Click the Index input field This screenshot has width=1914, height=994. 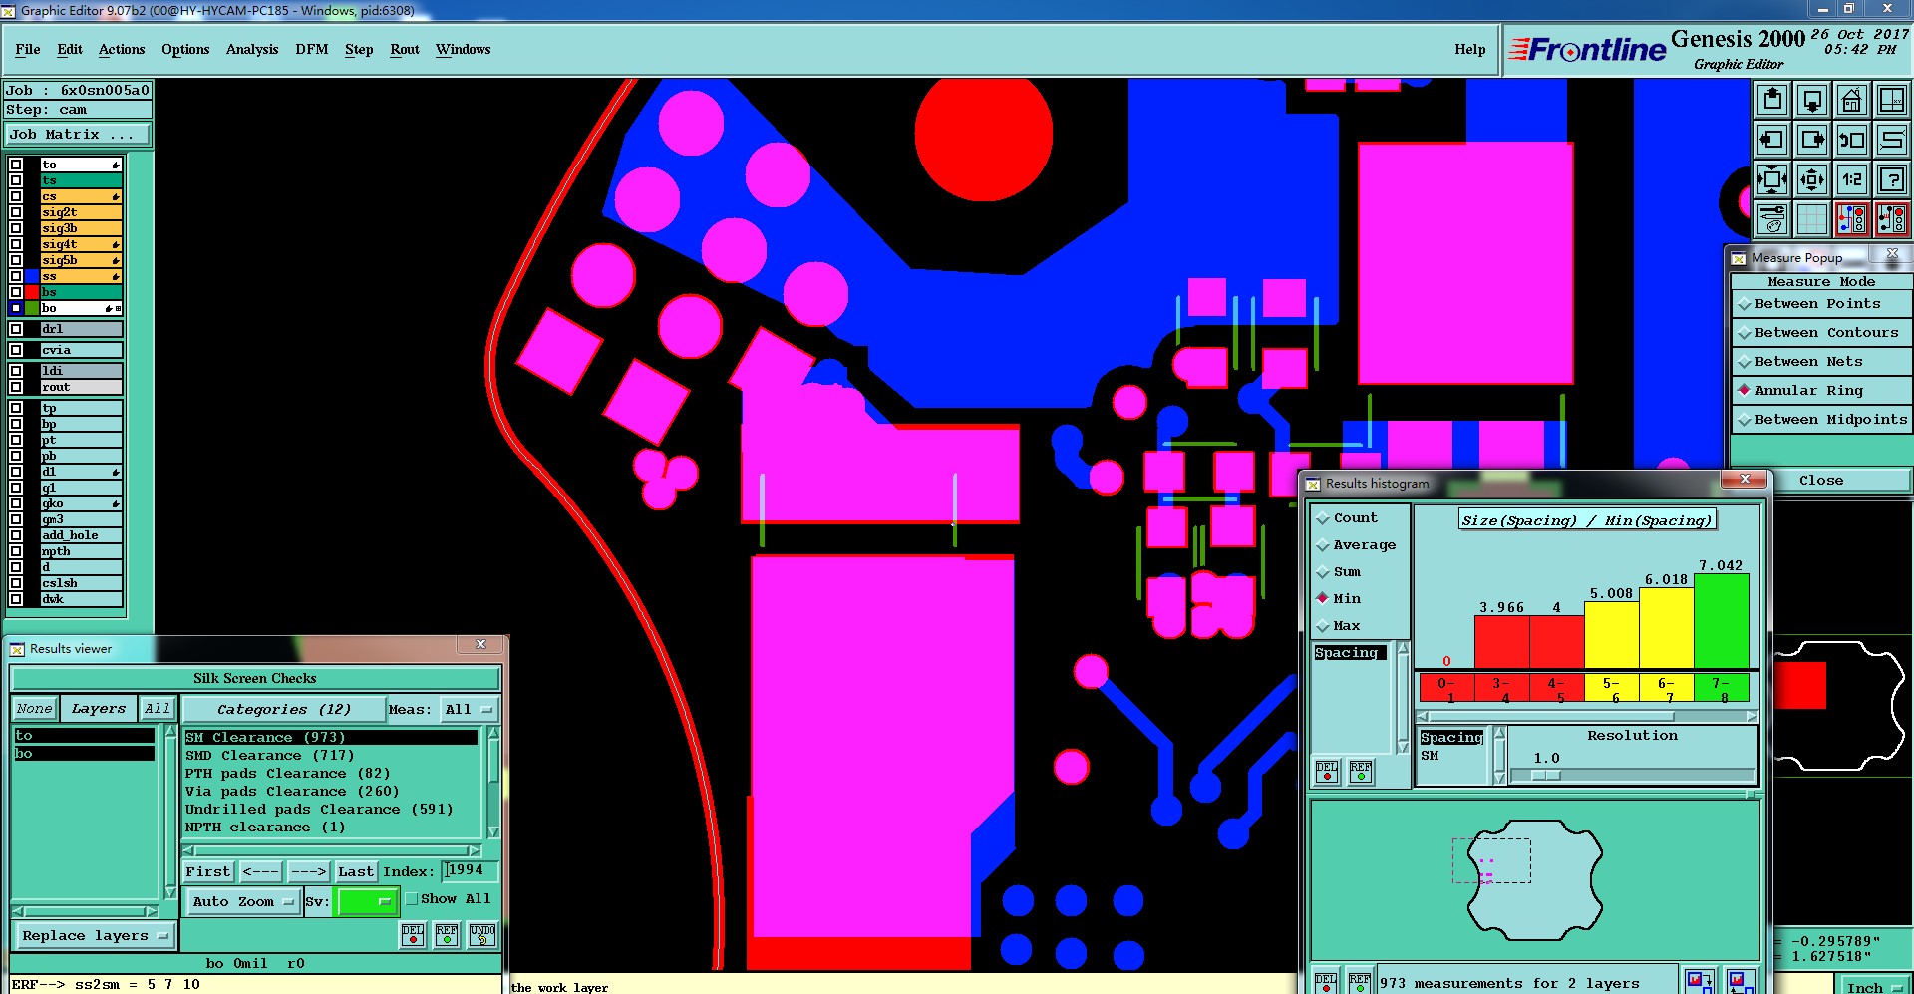click(470, 871)
